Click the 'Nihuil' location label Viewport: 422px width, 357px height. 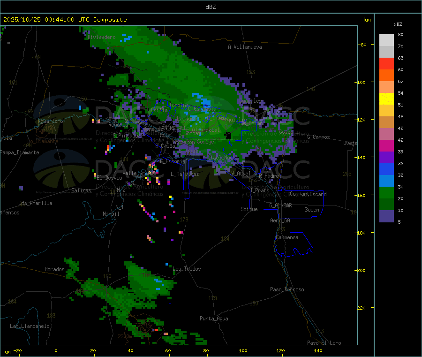tap(111, 214)
